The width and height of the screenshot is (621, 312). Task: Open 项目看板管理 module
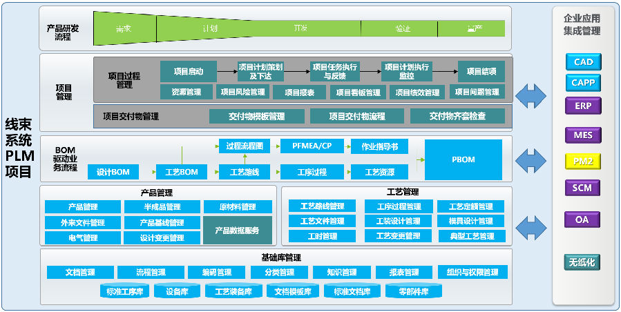click(x=358, y=92)
